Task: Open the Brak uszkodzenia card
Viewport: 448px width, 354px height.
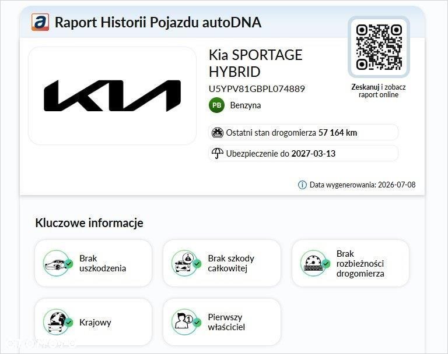Action: [93, 263]
